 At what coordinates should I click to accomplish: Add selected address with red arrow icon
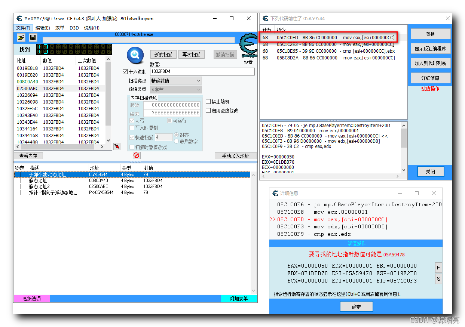click(117, 146)
